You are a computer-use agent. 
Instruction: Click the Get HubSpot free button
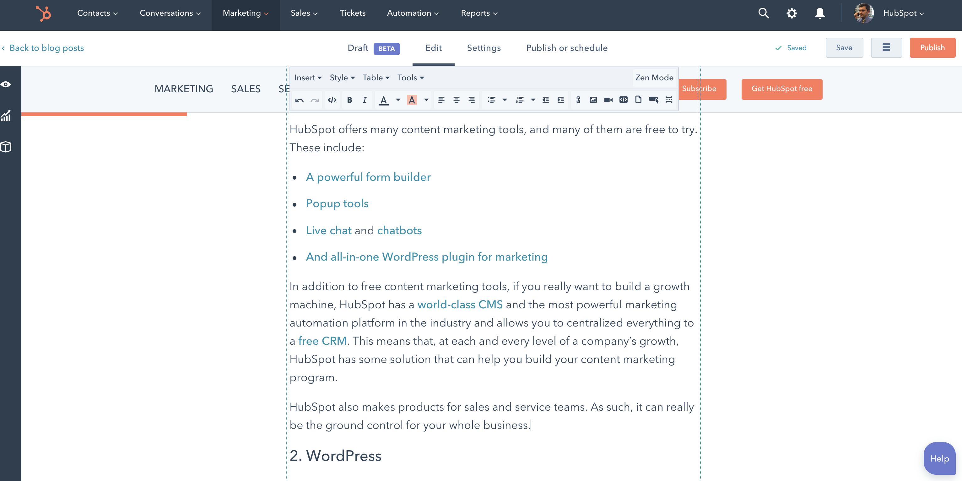(x=782, y=89)
